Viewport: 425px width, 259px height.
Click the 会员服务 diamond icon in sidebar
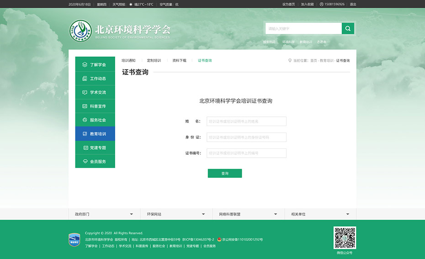tap(85, 162)
